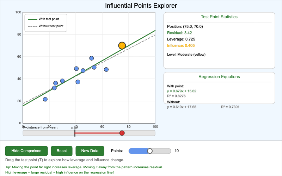Click equation y = 0.679x + 15.62
Screen dimensions: 282x176
(x=182, y=91)
